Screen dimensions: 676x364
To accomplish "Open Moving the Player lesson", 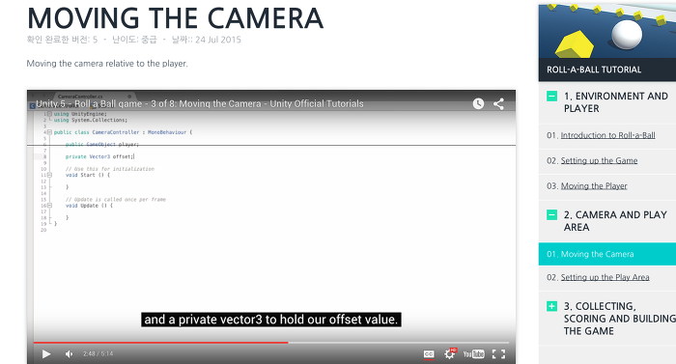I will click(x=594, y=186).
